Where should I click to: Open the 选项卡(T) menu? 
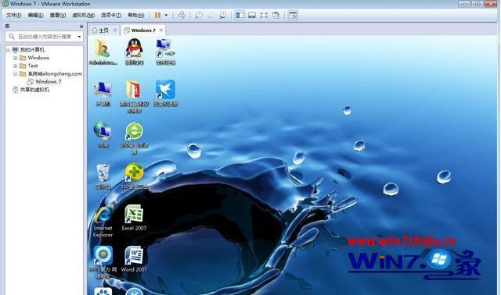(111, 15)
